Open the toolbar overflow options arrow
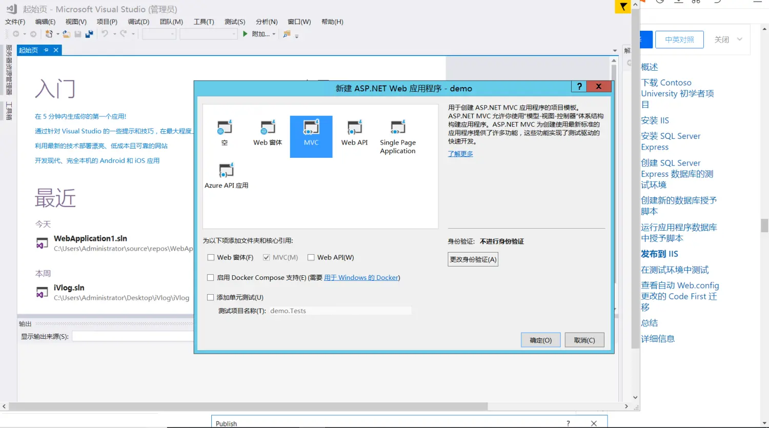The image size is (769, 428). pos(296,36)
